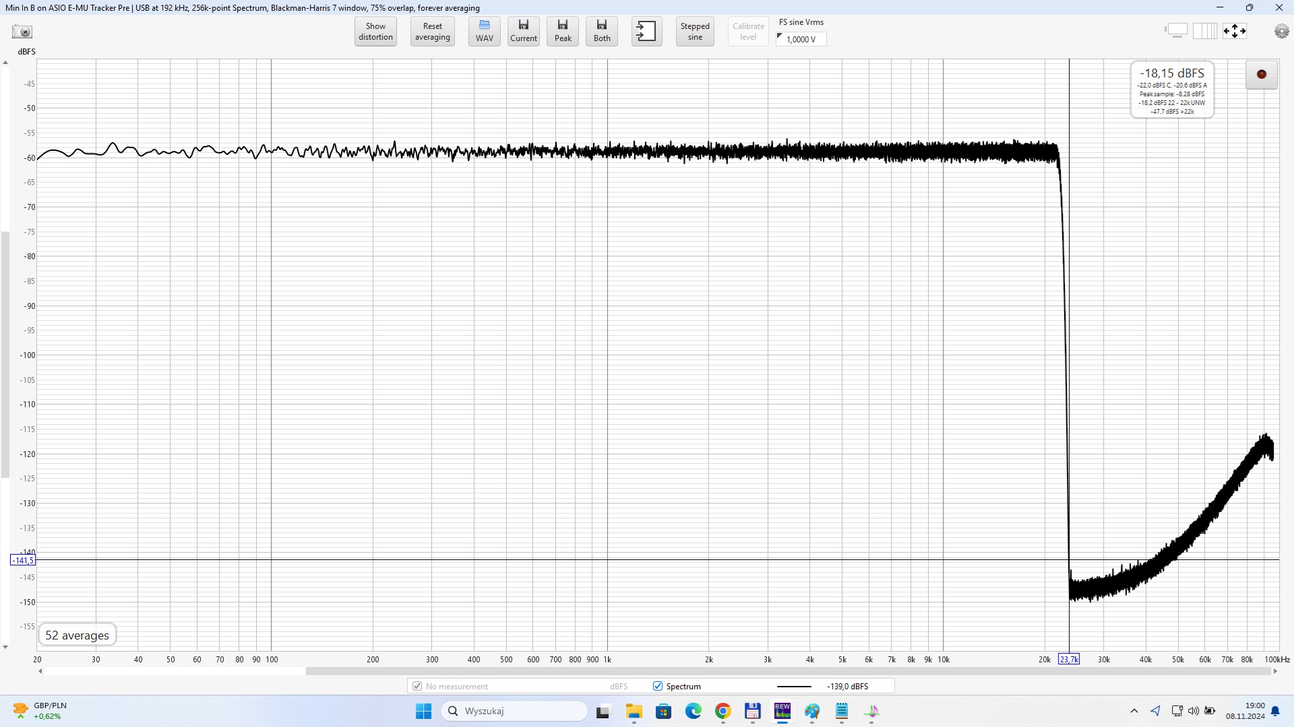Open RTA settings gear
1294x727 pixels.
point(1282,32)
